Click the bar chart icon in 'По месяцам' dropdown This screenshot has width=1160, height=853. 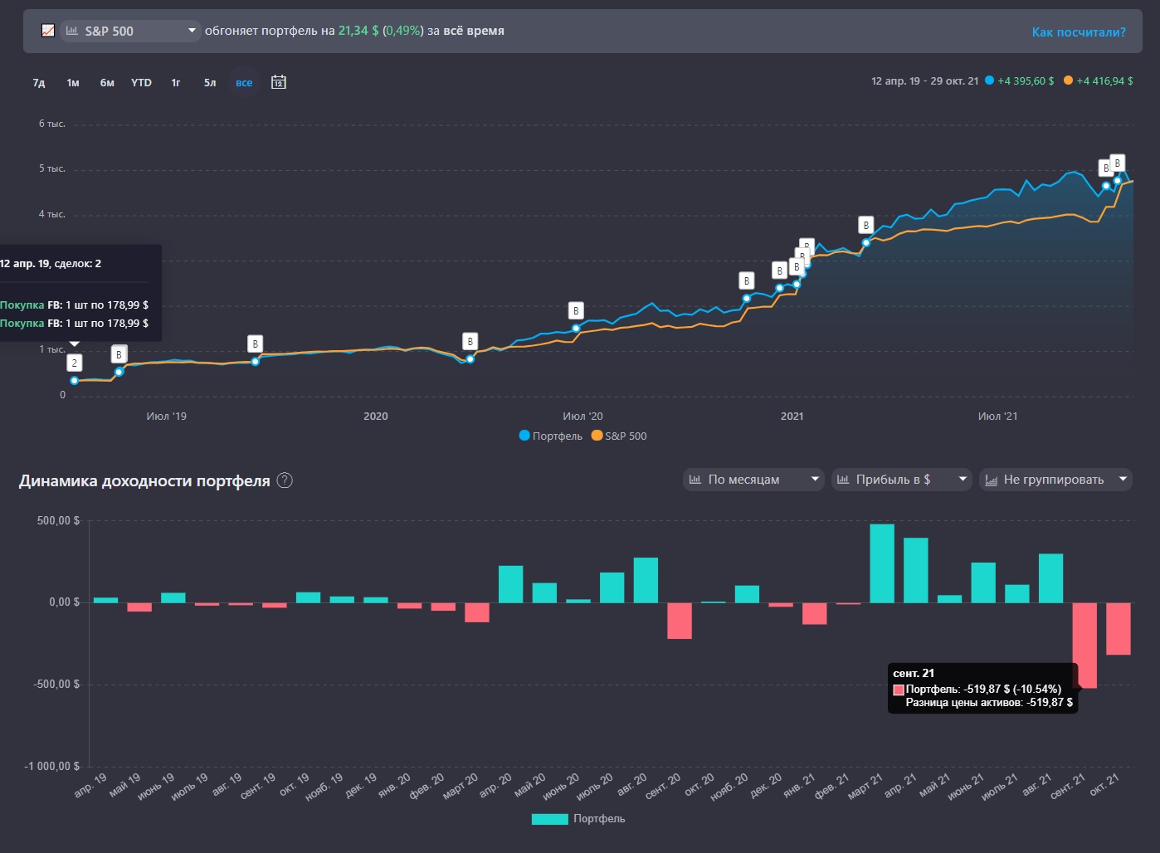pos(695,479)
